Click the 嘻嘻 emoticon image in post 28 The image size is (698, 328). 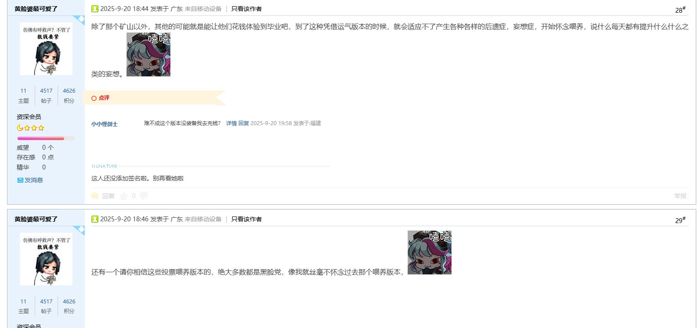click(x=148, y=54)
